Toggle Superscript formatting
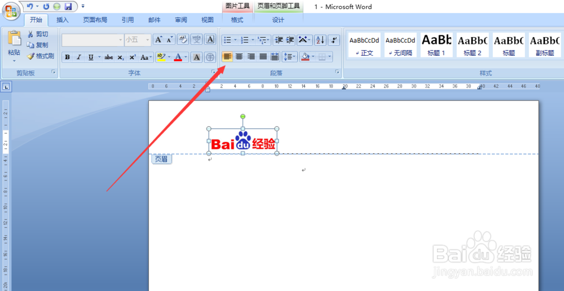The height and width of the screenshot is (291, 564). tap(133, 57)
